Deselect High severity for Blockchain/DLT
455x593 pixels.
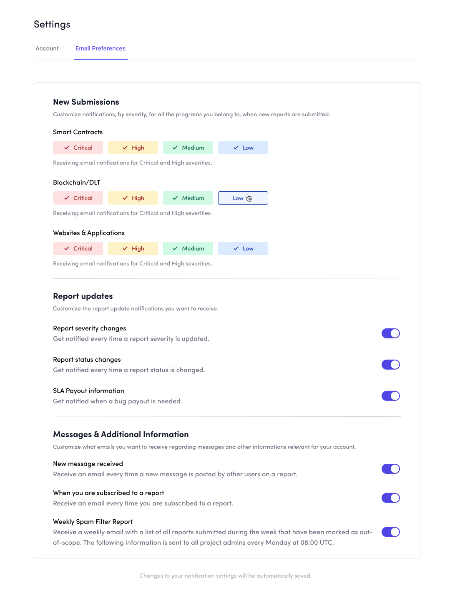tap(133, 198)
